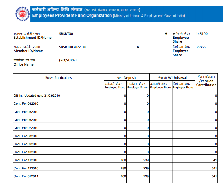The height and width of the screenshot is (183, 224).
Task: Click row 'Cont. For 052010'
Action: click(115, 110)
